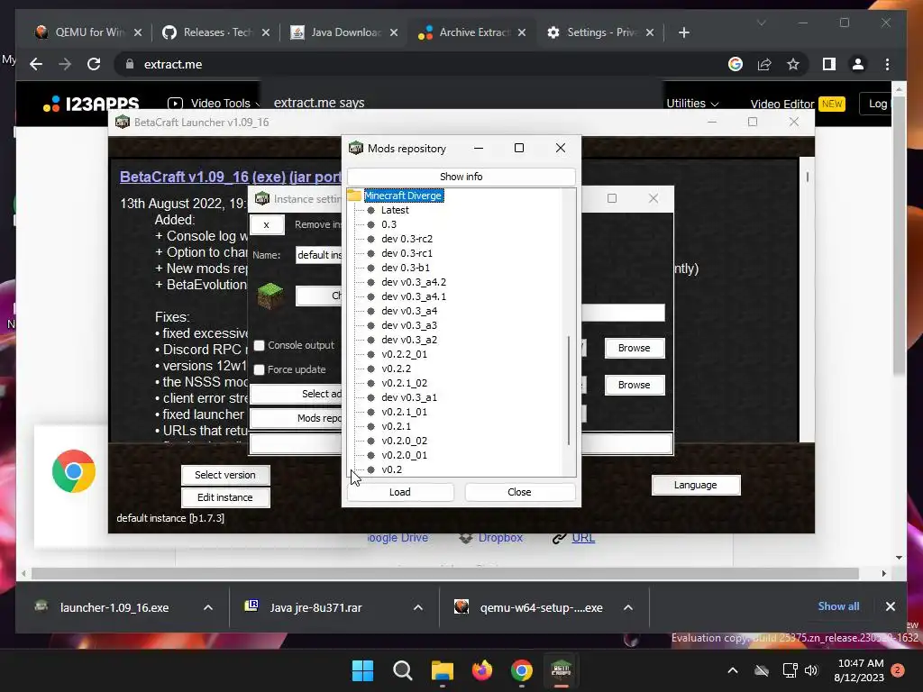Click the Minecraft grass block icon
Image resolution: width=923 pixels, height=692 pixels.
point(270,295)
